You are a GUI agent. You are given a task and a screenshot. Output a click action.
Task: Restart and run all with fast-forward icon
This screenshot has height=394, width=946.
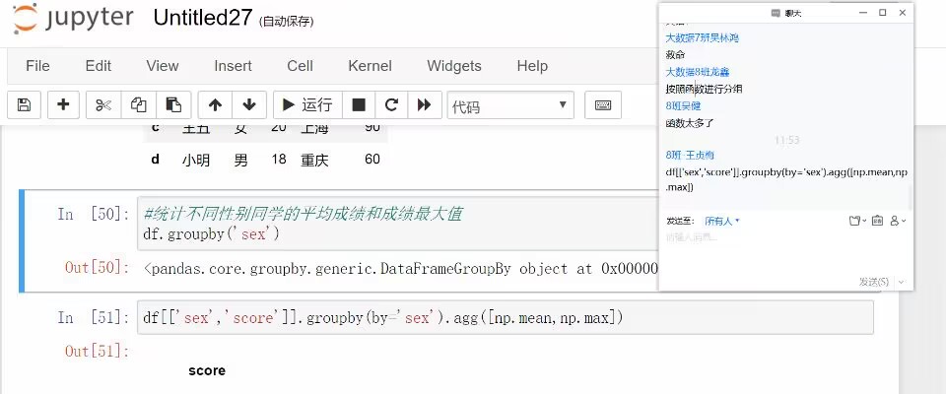point(424,104)
